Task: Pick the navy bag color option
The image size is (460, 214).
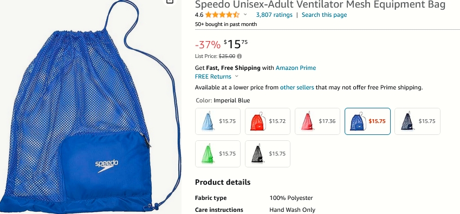Action: [x=417, y=121]
